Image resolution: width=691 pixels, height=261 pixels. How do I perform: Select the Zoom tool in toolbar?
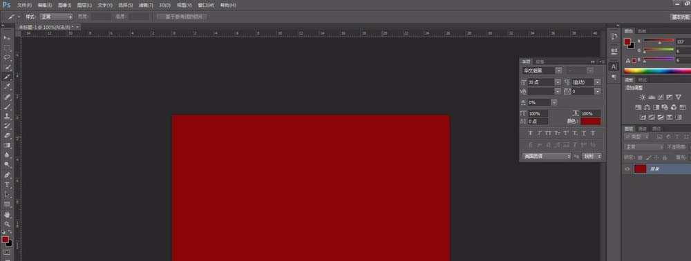(x=7, y=224)
